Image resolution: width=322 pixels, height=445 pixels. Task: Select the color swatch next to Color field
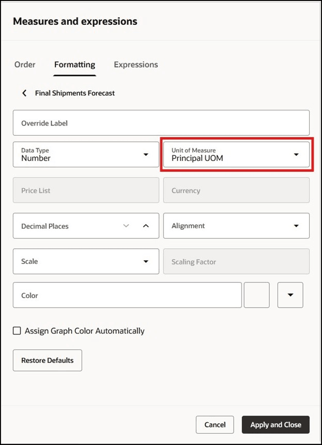click(256, 295)
